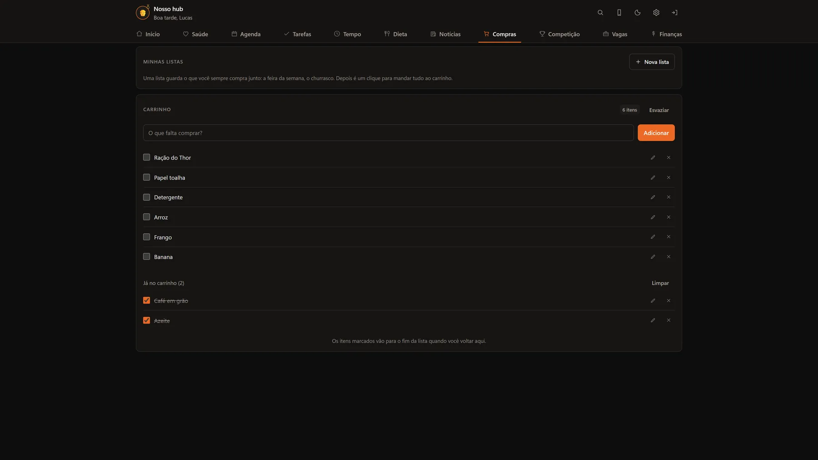Open the search icon in header
This screenshot has width=818, height=460.
(600, 13)
